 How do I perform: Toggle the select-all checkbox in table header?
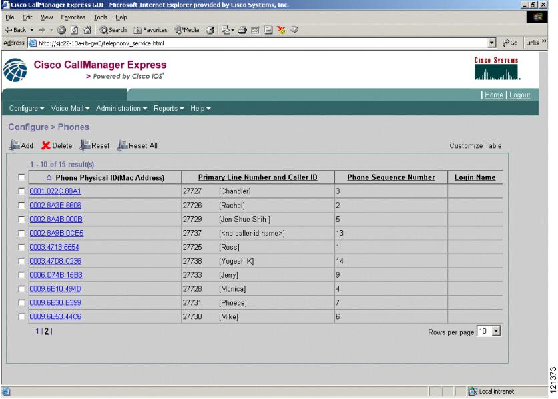[x=22, y=177]
